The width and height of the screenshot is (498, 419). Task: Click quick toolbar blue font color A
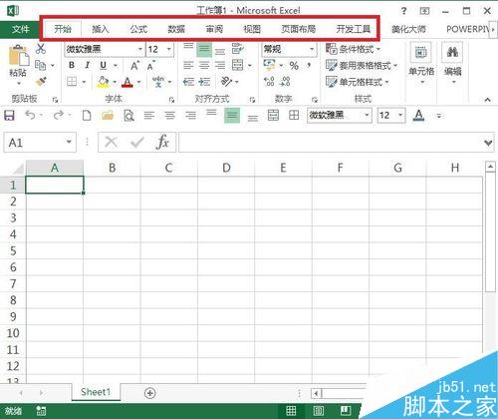(418, 116)
